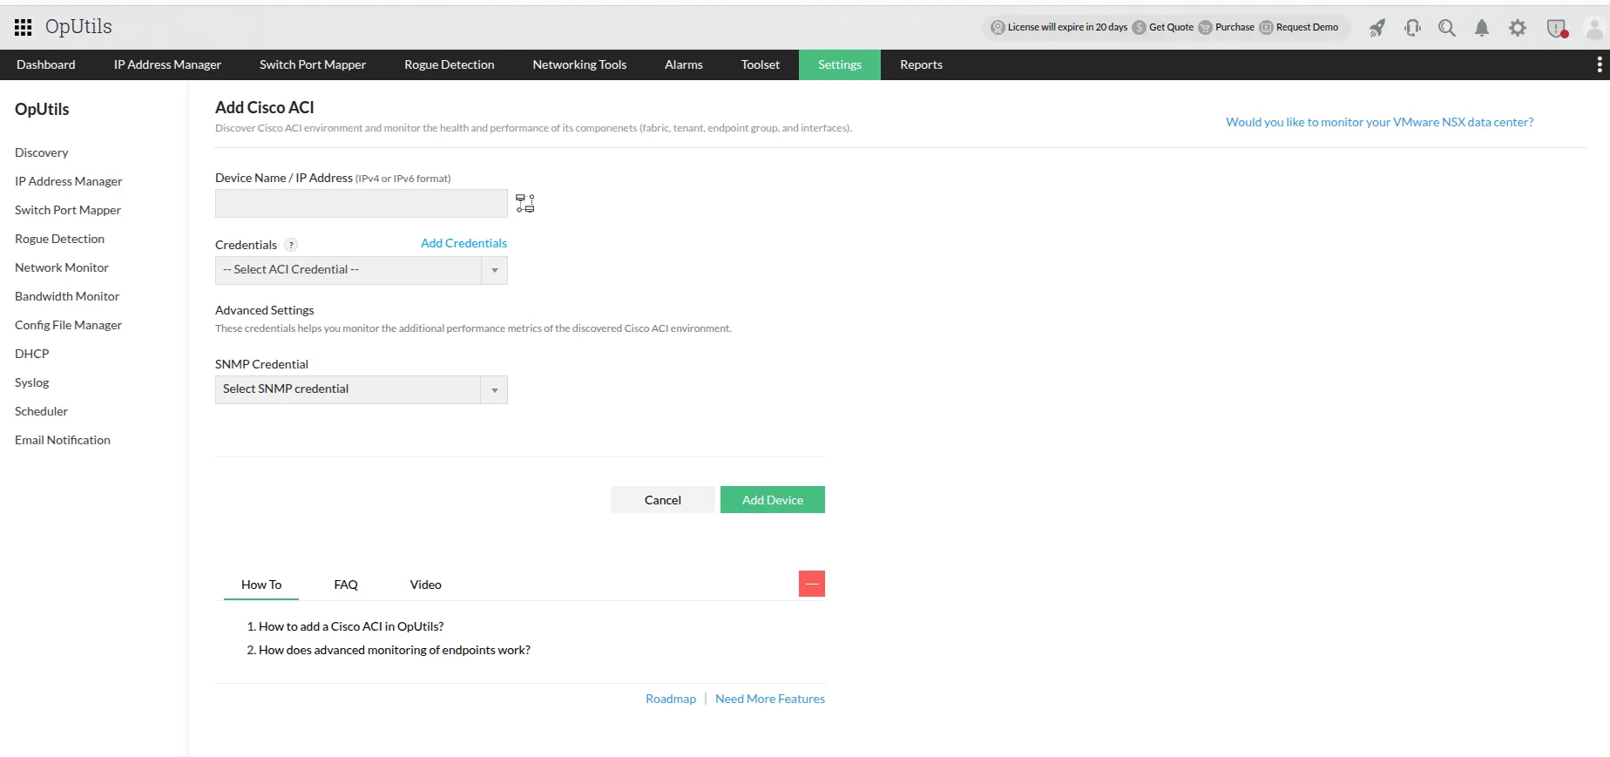1610x757 pixels.
Task: Open 'How to add a Cisco ACI in OpUtils?'
Action: click(x=351, y=626)
